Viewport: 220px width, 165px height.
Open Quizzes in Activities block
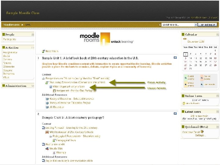click(x=8, y=70)
